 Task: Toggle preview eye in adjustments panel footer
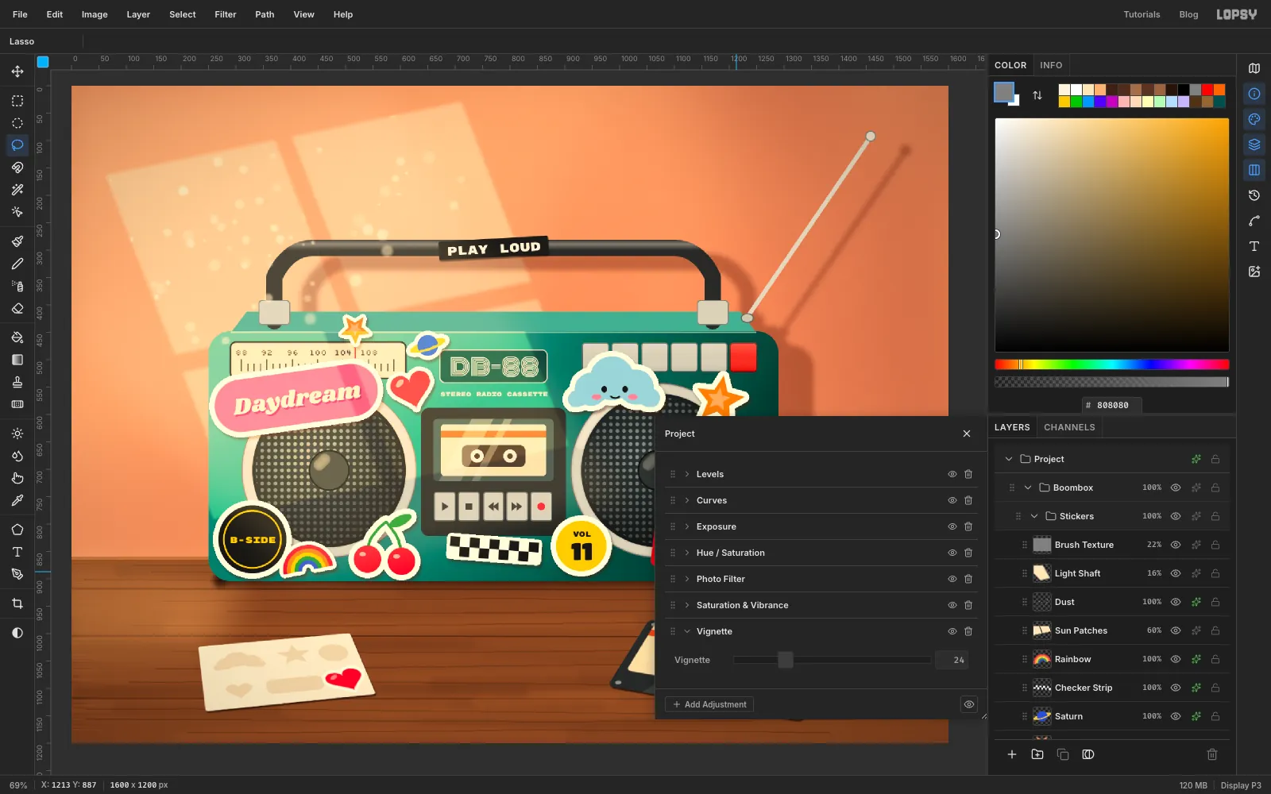click(x=969, y=704)
